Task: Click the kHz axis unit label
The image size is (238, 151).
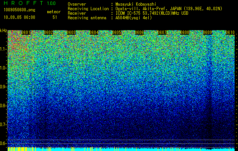Action: [x=3, y=31]
